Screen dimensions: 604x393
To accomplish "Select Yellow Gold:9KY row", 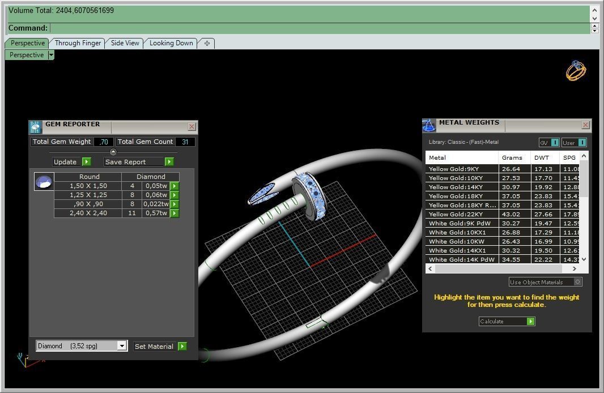I will click(x=503, y=169).
